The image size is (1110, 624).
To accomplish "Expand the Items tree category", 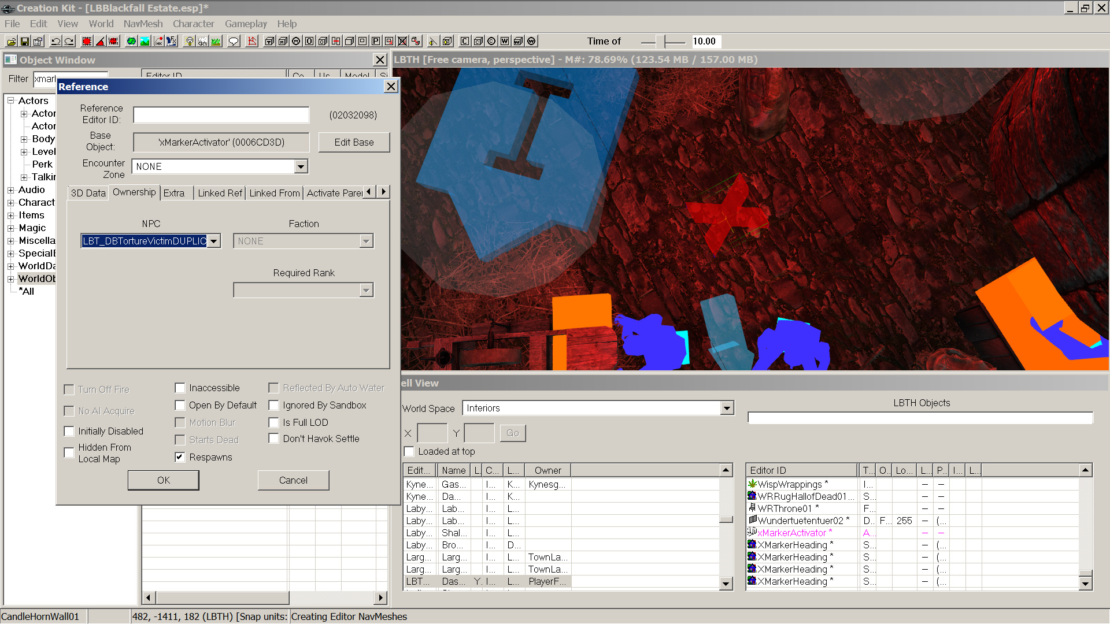I will (x=10, y=215).
